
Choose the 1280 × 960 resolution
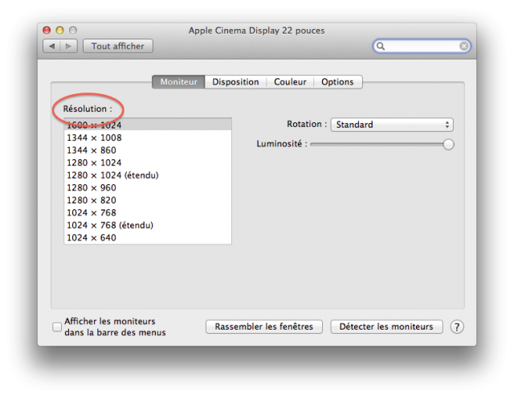[x=148, y=187]
